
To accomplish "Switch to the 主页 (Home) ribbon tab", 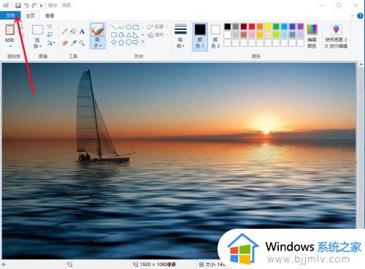I will pos(30,15).
